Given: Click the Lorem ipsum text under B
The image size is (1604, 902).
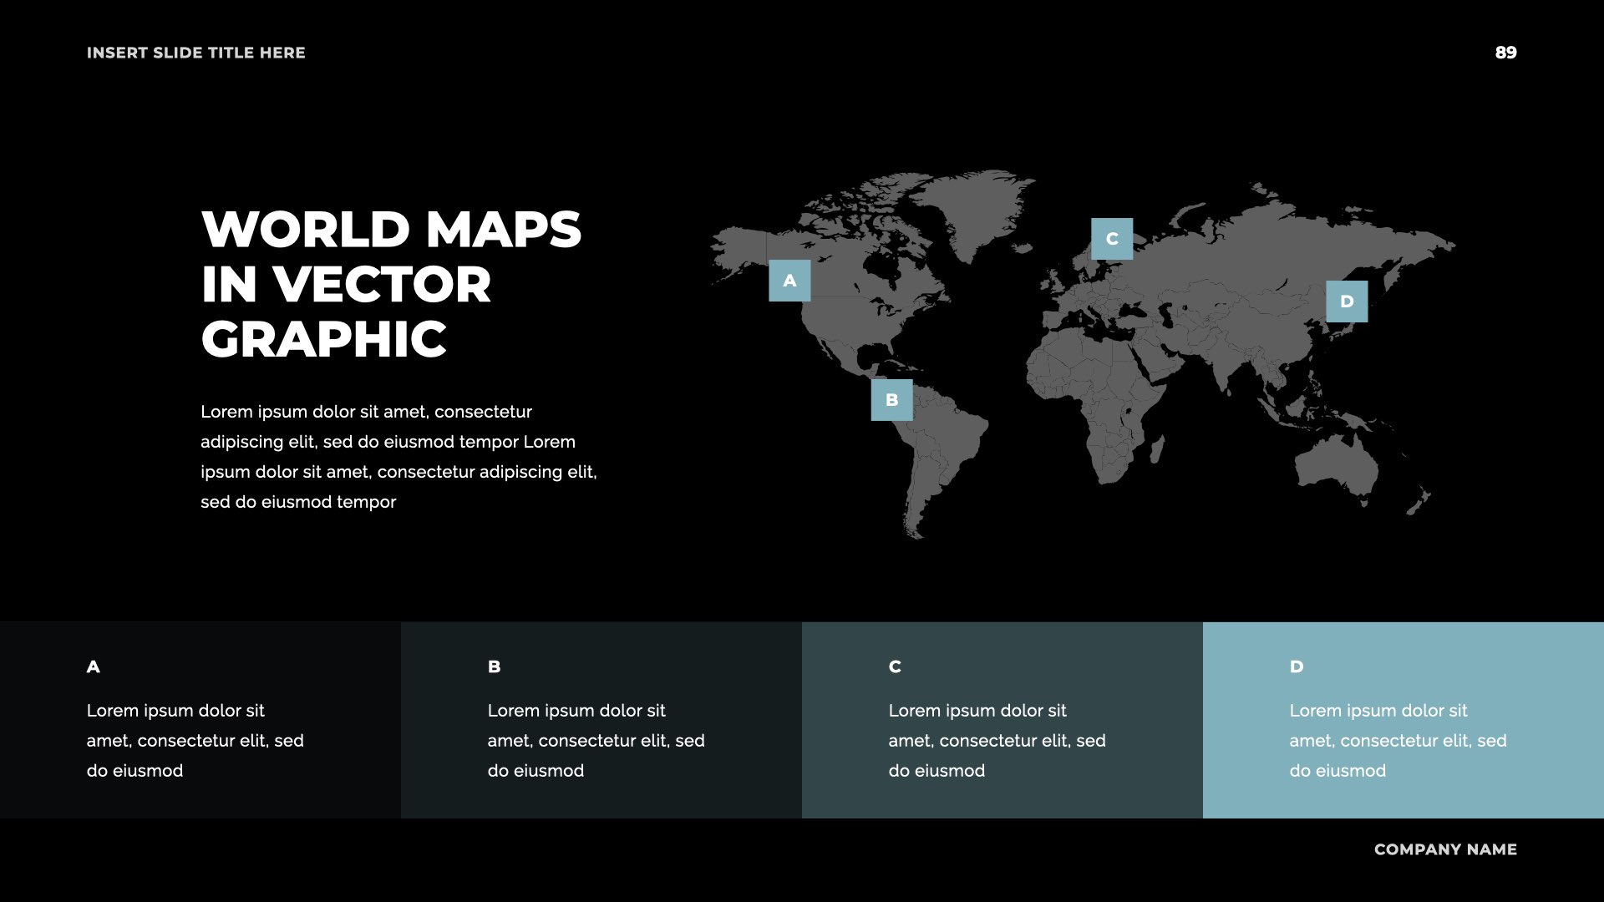Looking at the screenshot, I should click(x=596, y=741).
